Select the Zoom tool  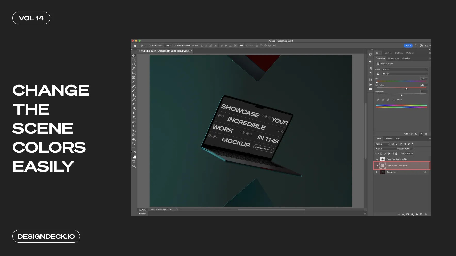tap(134, 144)
